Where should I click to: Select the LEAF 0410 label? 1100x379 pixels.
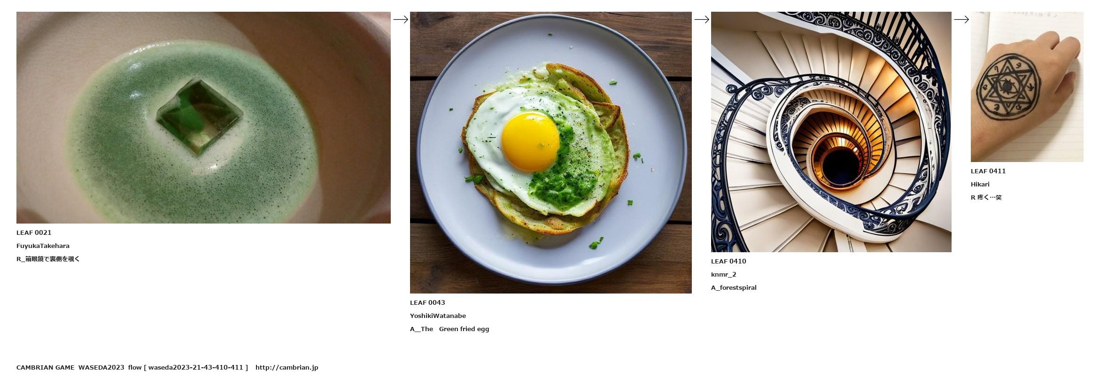(728, 261)
